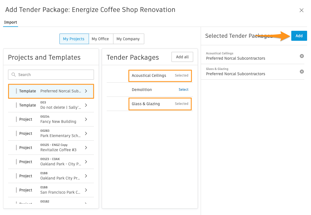The image size is (311, 215).
Task: Close the Add Tender Package dialog
Action: coord(302,10)
